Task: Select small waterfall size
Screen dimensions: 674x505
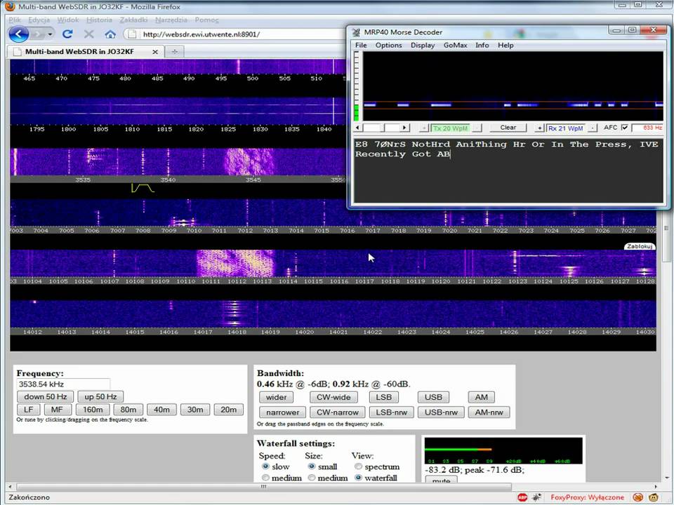Action: 312,466
